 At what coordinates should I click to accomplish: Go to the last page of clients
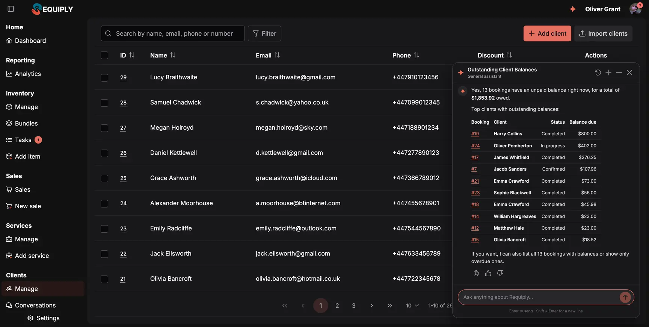pos(390,306)
